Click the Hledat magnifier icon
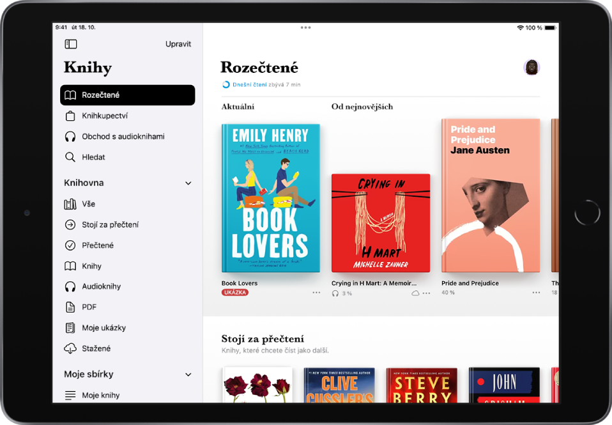Image resolution: width=612 pixels, height=425 pixels. coord(70,157)
